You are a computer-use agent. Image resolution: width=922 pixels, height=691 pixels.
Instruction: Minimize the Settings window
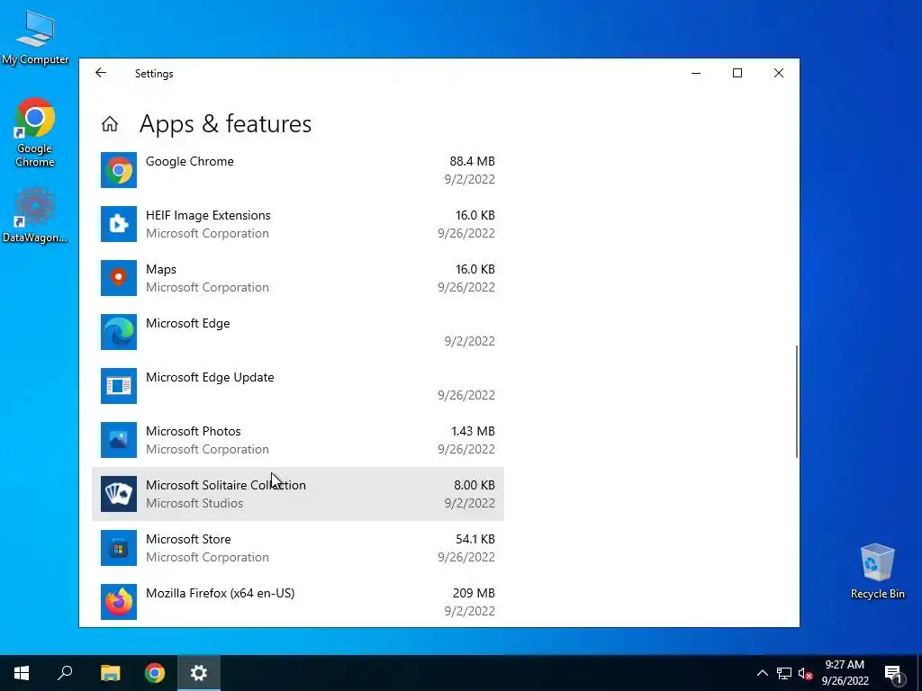pyautogui.click(x=696, y=73)
